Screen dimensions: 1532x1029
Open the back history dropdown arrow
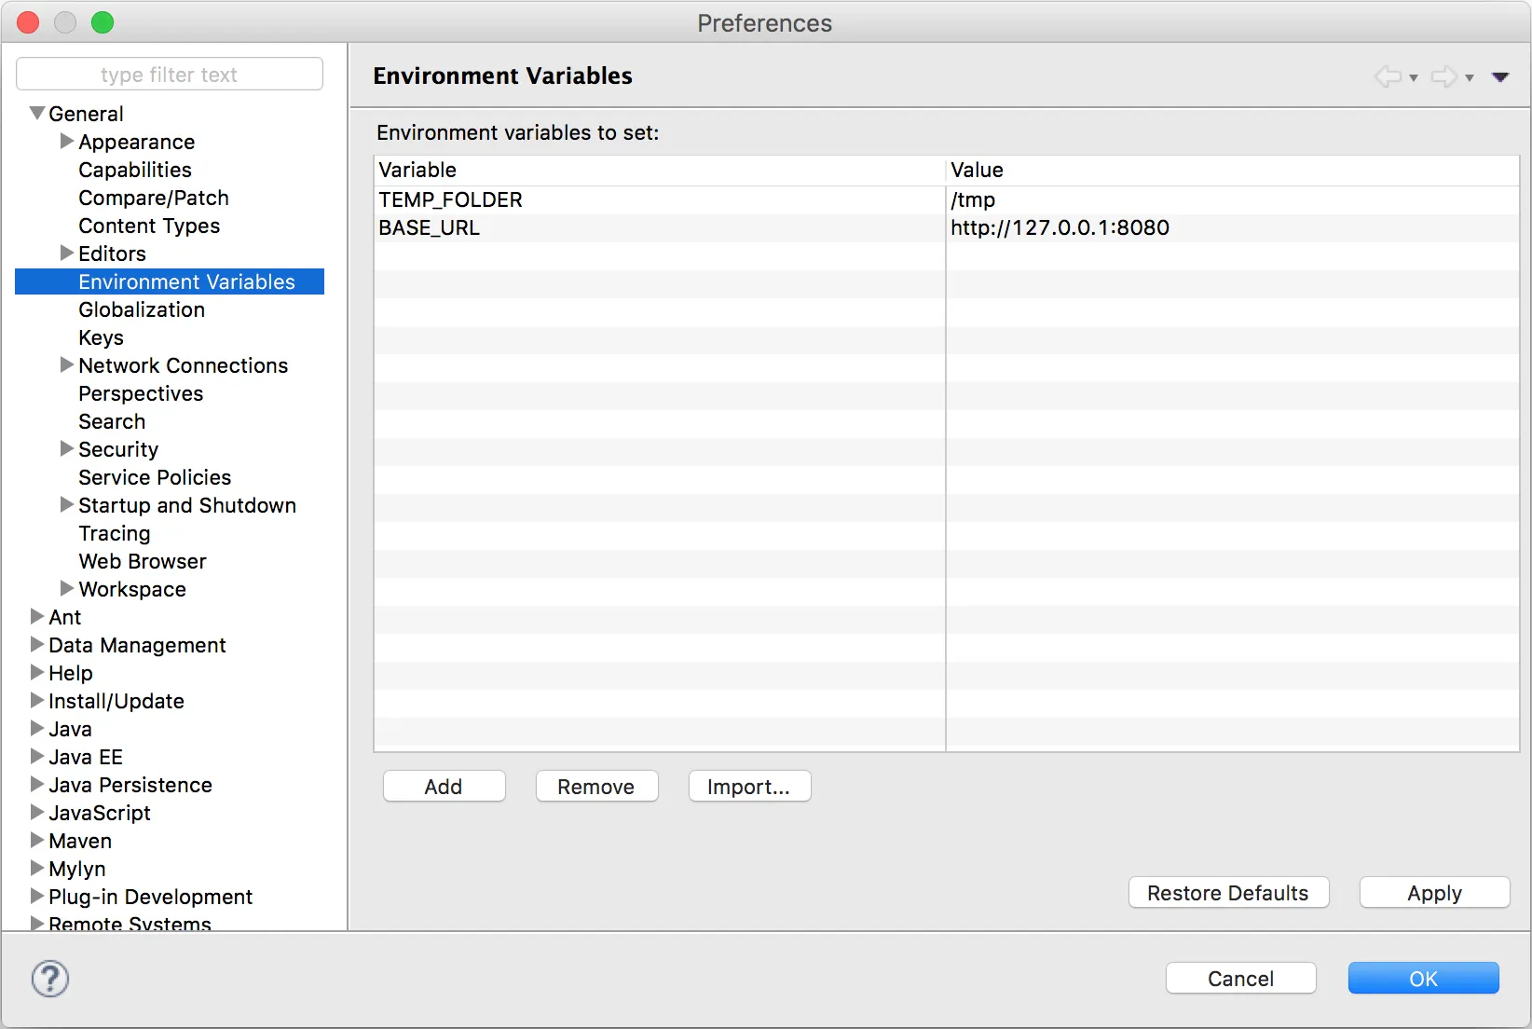point(1414,77)
